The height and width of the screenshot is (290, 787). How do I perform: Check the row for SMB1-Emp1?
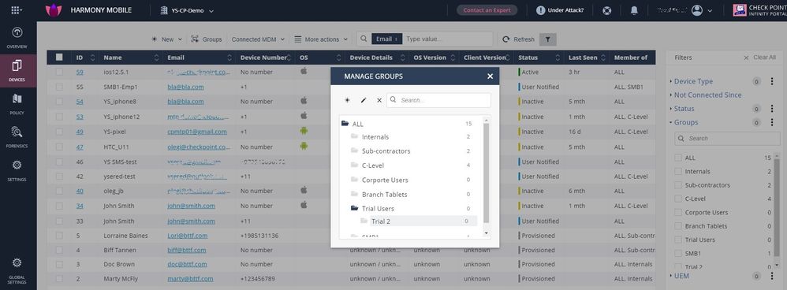point(59,87)
